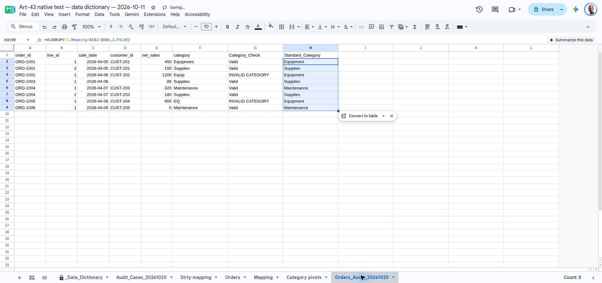Viewport: 602px width, 283px height.
Task: Click Summarize this data button
Action: point(571,40)
